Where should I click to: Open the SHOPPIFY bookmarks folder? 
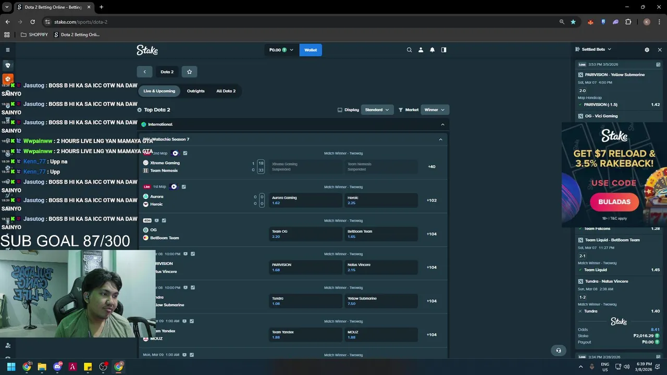34,35
